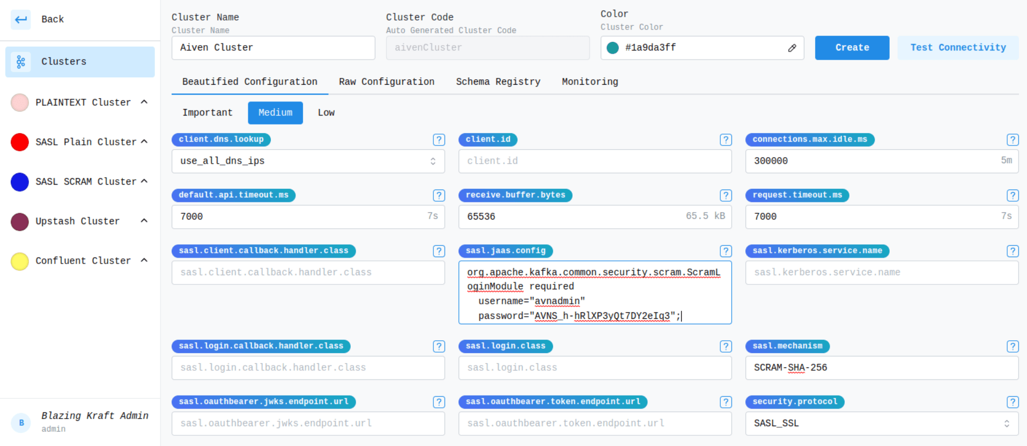
Task: Click the color edit pencil icon
Action: [x=792, y=48]
